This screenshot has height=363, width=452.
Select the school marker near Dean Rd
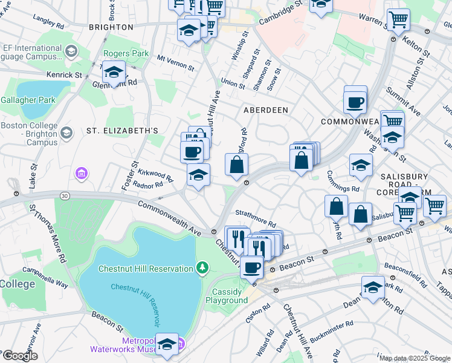[x=373, y=287]
